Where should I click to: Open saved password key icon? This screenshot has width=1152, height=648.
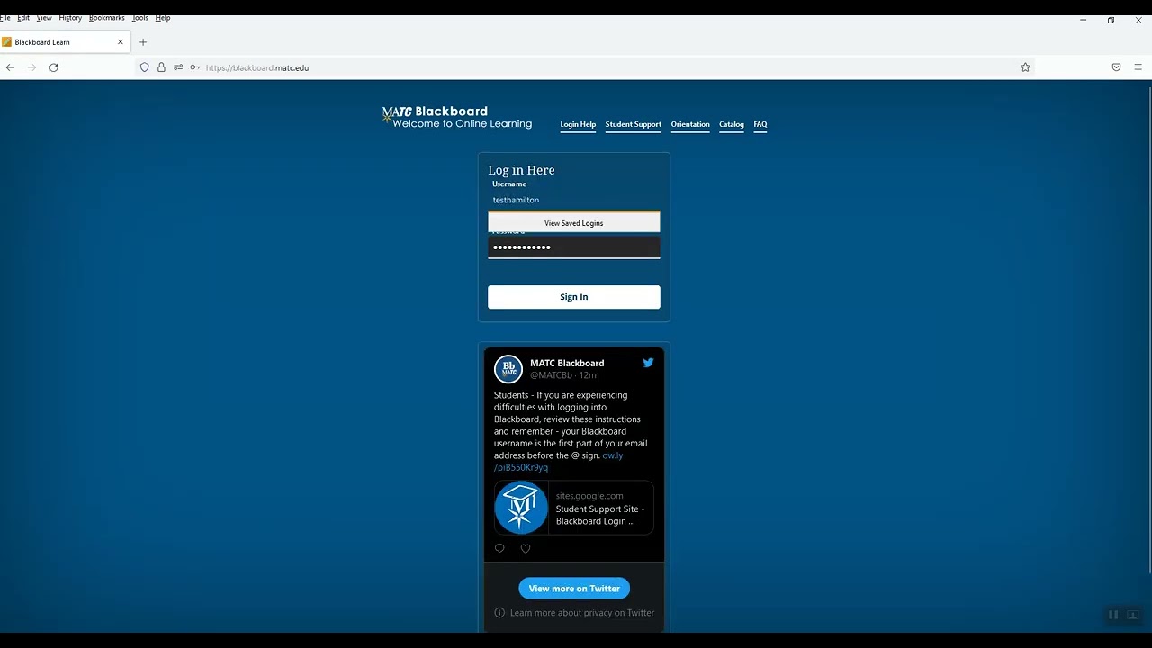(194, 67)
